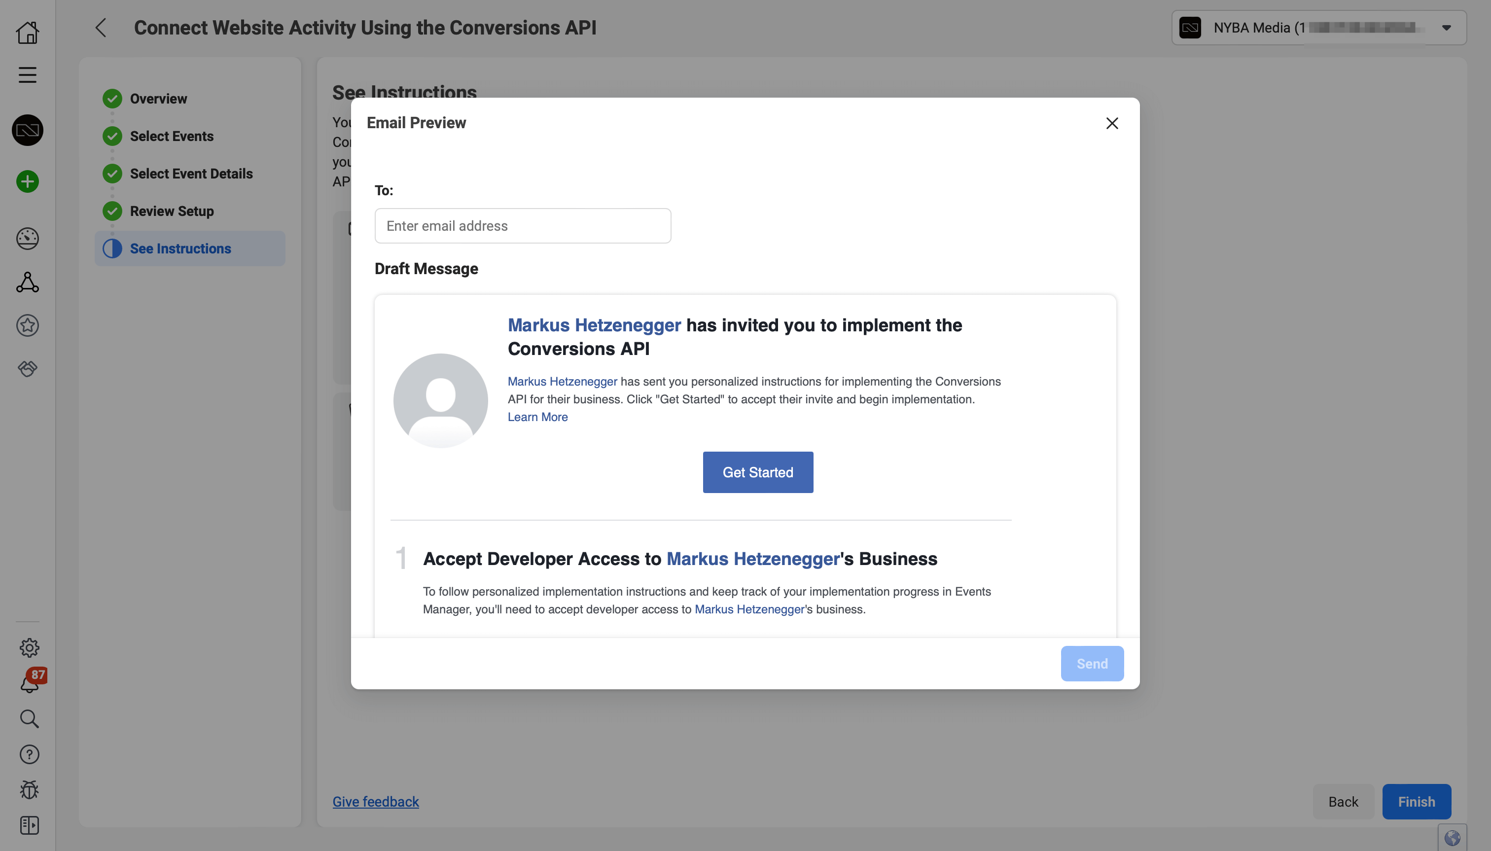This screenshot has height=851, width=1491.
Task: Click the Send button
Action: 1092,663
